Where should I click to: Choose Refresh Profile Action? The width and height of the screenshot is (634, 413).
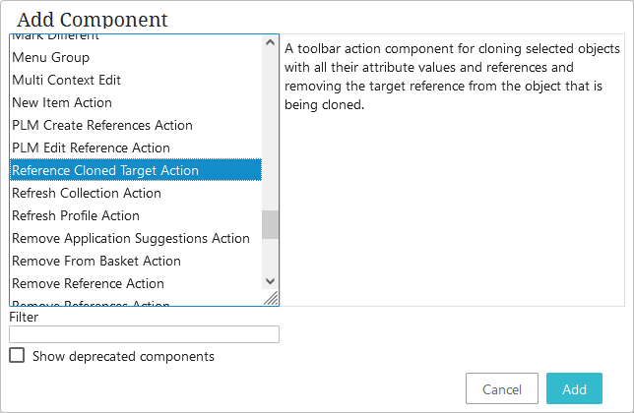(x=76, y=215)
